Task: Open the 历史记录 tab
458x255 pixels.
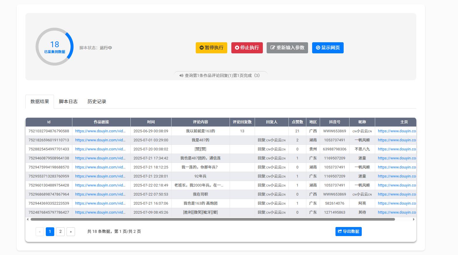Action: pyautogui.click(x=97, y=101)
